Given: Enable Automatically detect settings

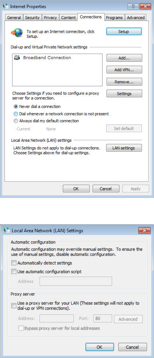Looking at the screenshot, I should [14, 263].
